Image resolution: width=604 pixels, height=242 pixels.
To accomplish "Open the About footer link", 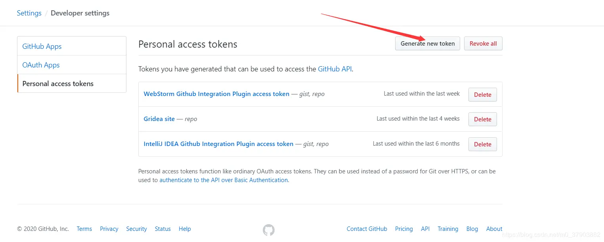I will 494,229.
